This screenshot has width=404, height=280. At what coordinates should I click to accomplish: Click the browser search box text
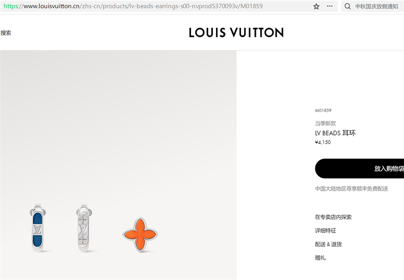(x=377, y=6)
